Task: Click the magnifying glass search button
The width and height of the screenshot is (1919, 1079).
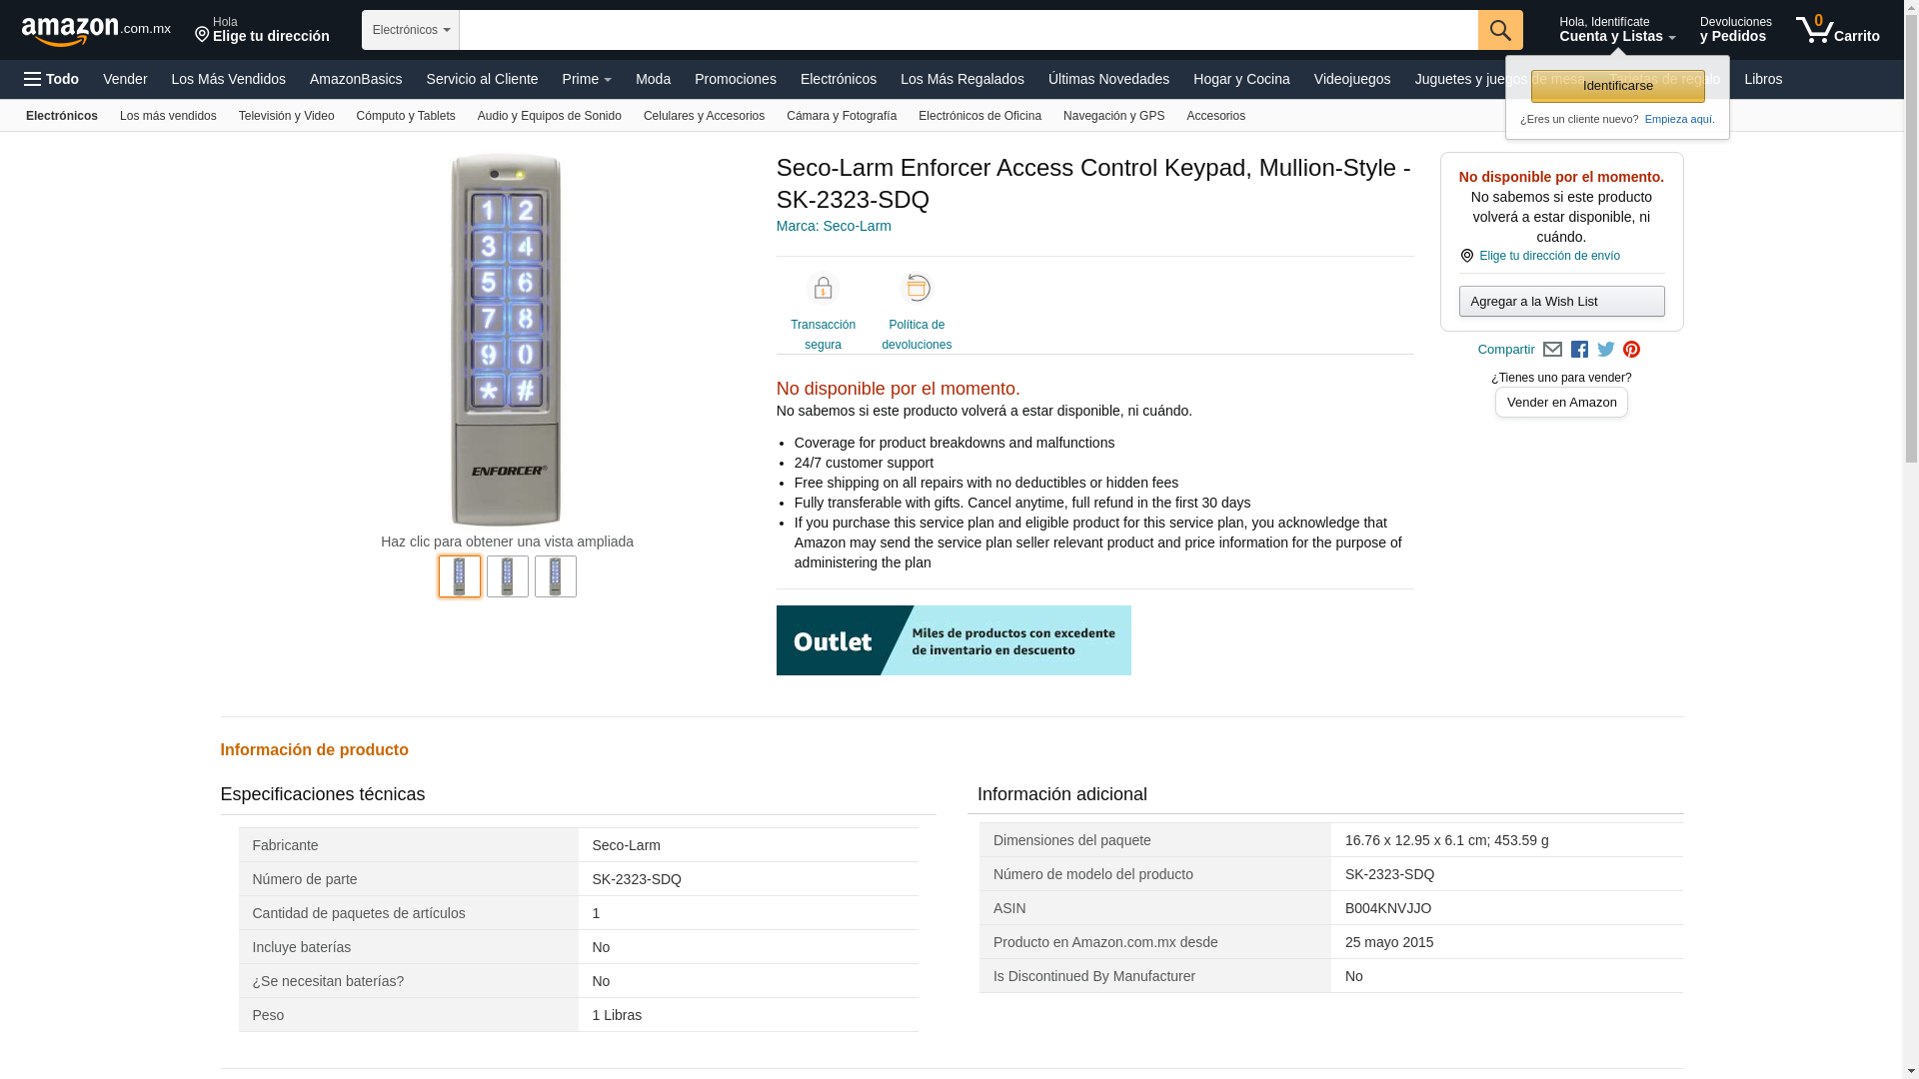Action: [1499, 30]
